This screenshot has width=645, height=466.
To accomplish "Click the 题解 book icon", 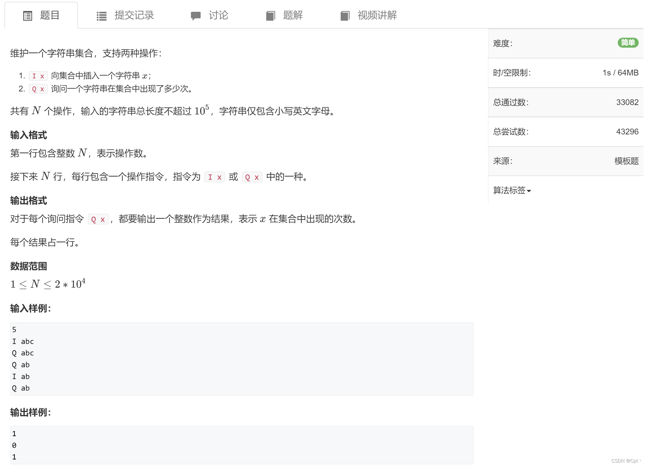I will click(x=270, y=16).
